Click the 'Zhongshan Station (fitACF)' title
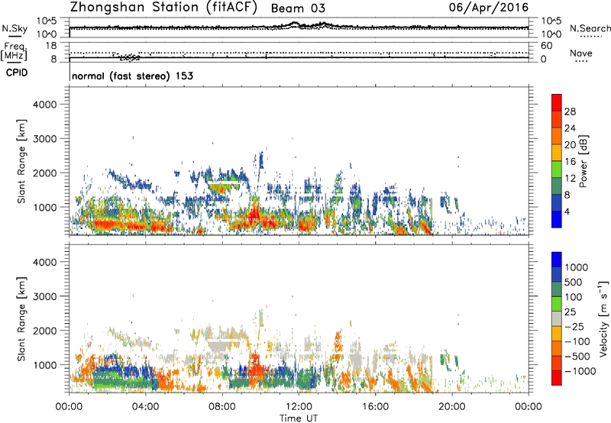The width and height of the screenshot is (611, 423). 163,8
